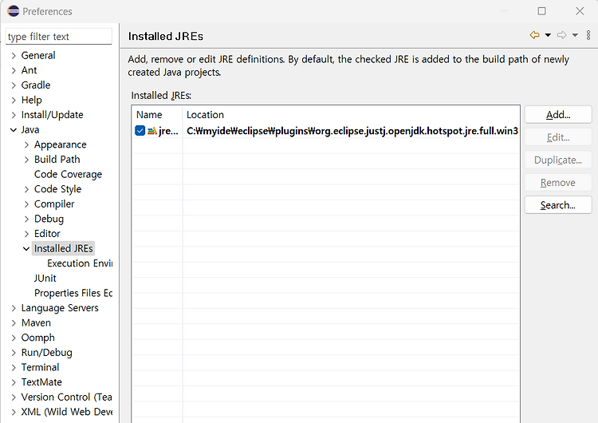Expand the Build Path node

(26, 160)
